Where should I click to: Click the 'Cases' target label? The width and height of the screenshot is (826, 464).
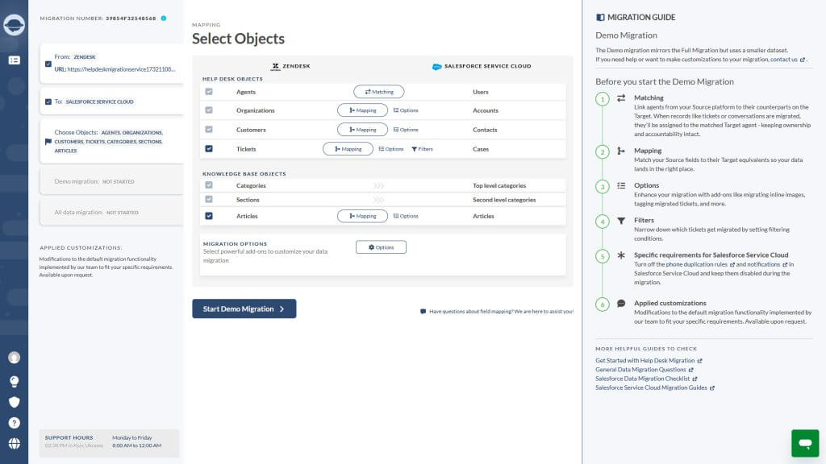point(481,149)
